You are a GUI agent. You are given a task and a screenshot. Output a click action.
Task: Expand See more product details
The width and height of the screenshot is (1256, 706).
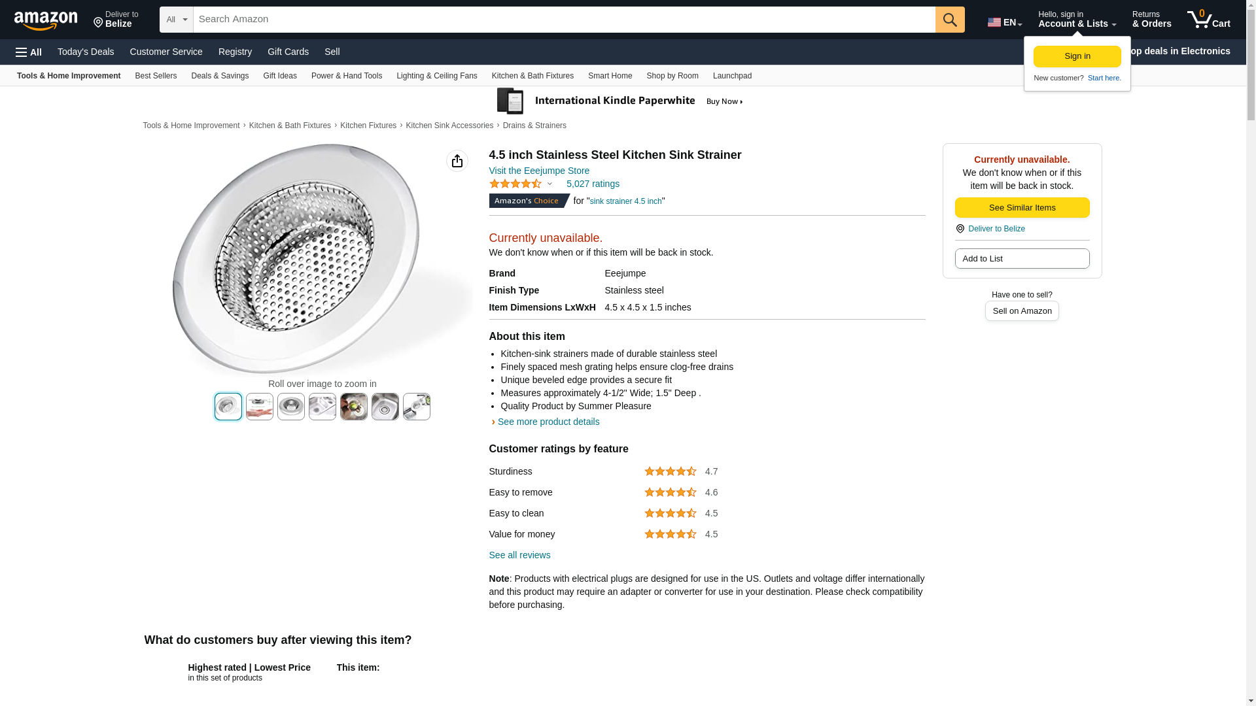pos(548,422)
